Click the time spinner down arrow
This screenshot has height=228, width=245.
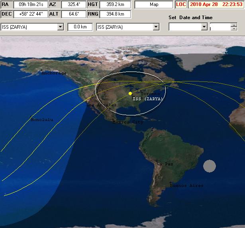[x=234, y=28]
